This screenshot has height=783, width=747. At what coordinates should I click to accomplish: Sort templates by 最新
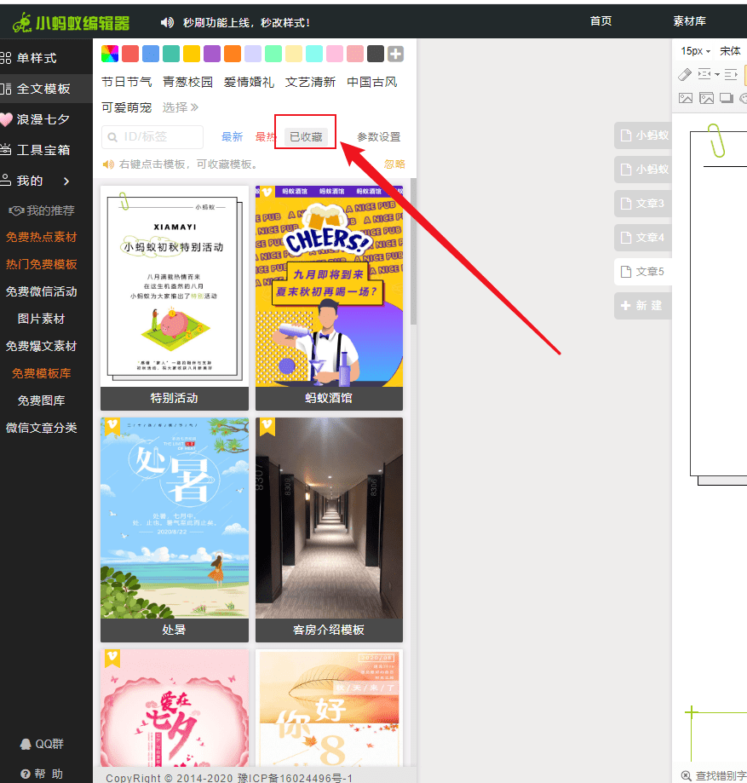[x=233, y=137]
